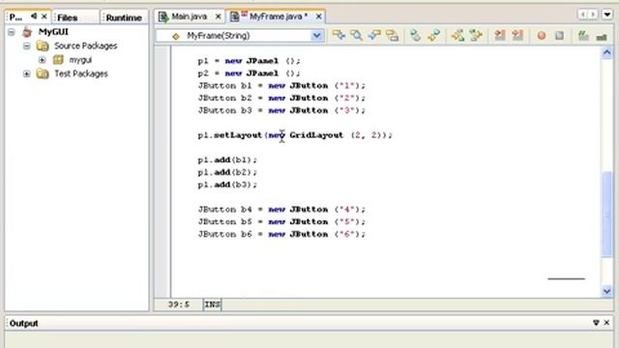Image resolution: width=619 pixels, height=348 pixels.
Task: Click the p1.add(b3); line
Action: (227, 185)
